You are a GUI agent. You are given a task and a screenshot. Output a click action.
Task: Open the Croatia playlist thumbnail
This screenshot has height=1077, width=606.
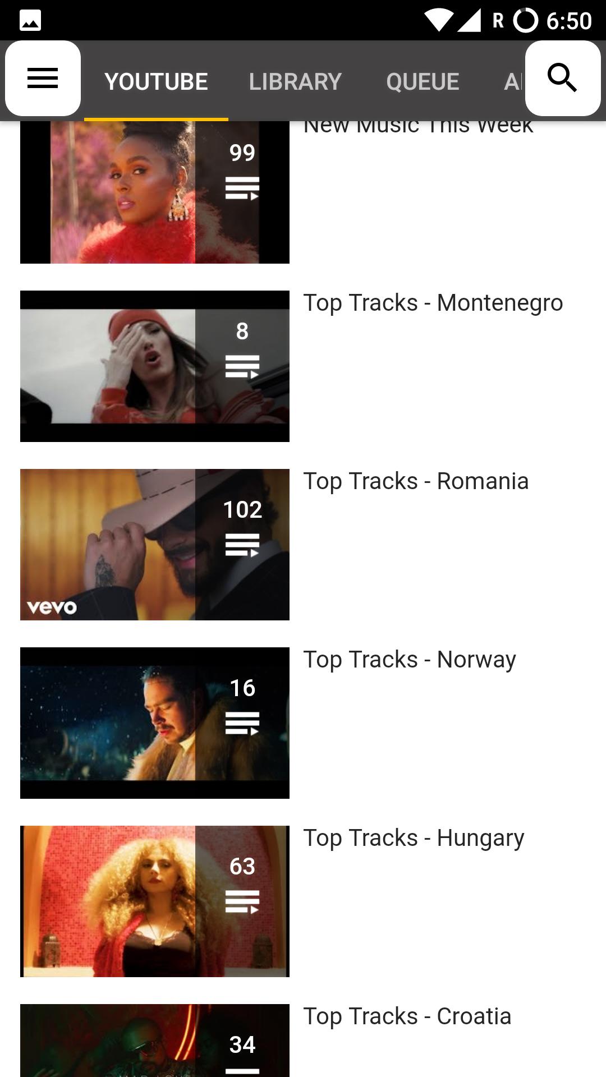[155, 1041]
